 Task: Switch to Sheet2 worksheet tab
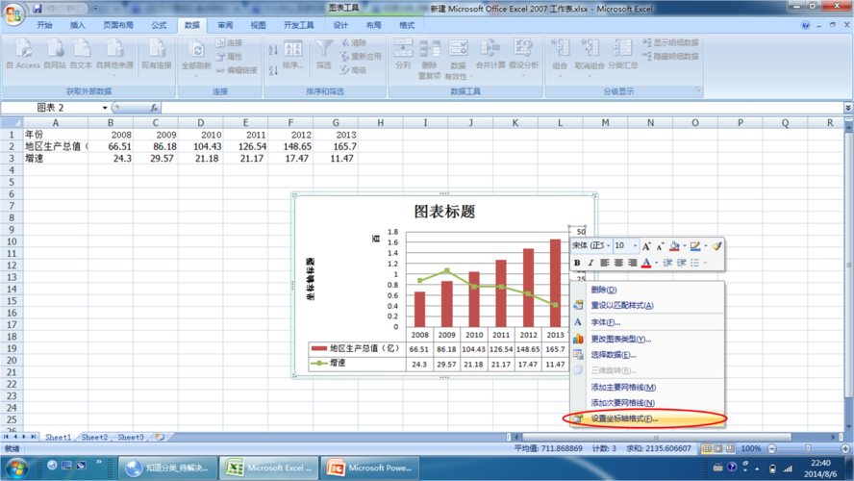94,437
